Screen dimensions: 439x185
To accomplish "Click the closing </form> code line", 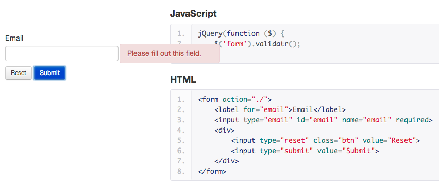I will tap(212, 171).
